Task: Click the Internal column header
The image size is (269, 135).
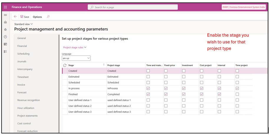Action: click(x=221, y=65)
